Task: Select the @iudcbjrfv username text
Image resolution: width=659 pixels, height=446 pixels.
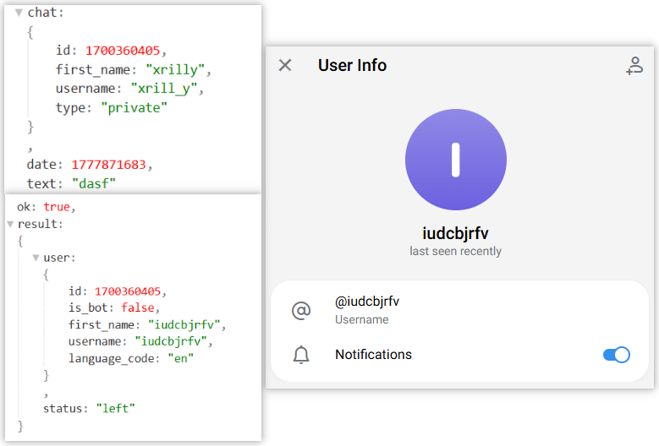Action: pyautogui.click(x=367, y=302)
